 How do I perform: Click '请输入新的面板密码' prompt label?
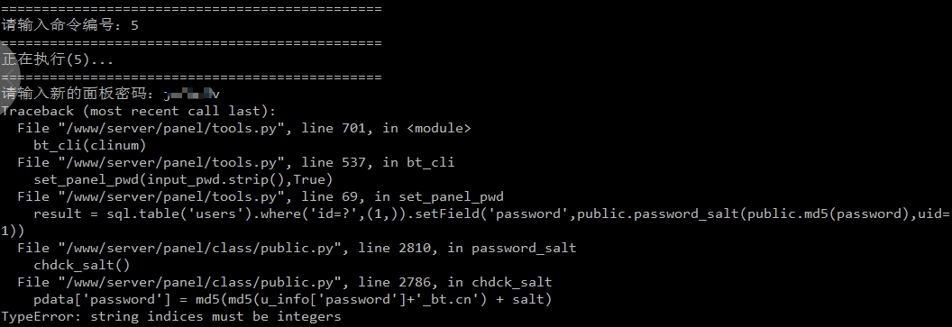pos(78,94)
